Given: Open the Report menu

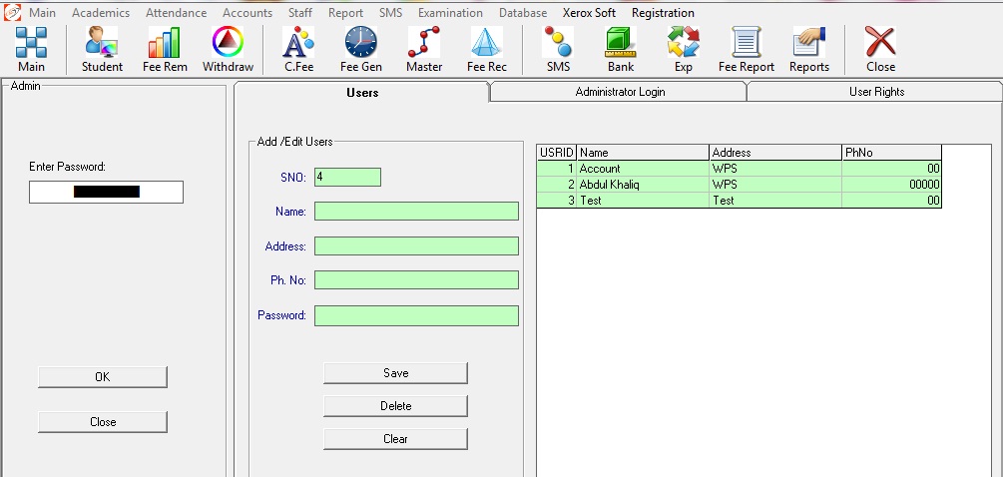Looking at the screenshot, I should coord(345,13).
